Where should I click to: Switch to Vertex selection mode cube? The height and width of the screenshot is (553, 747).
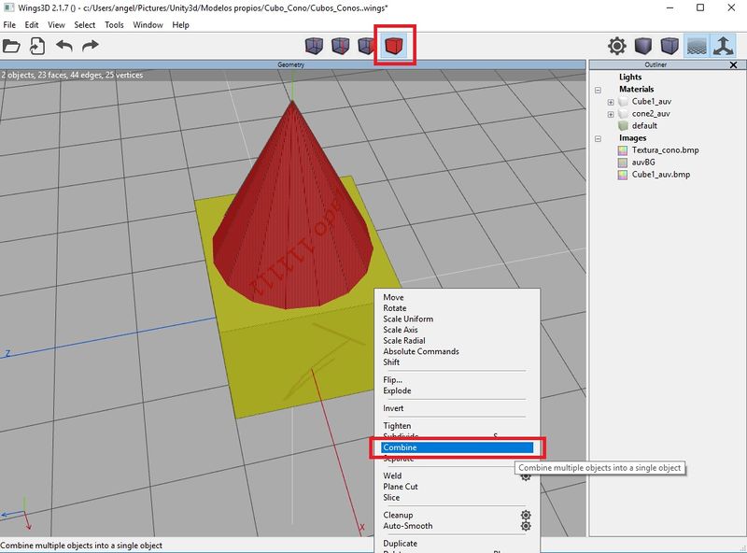[314, 46]
